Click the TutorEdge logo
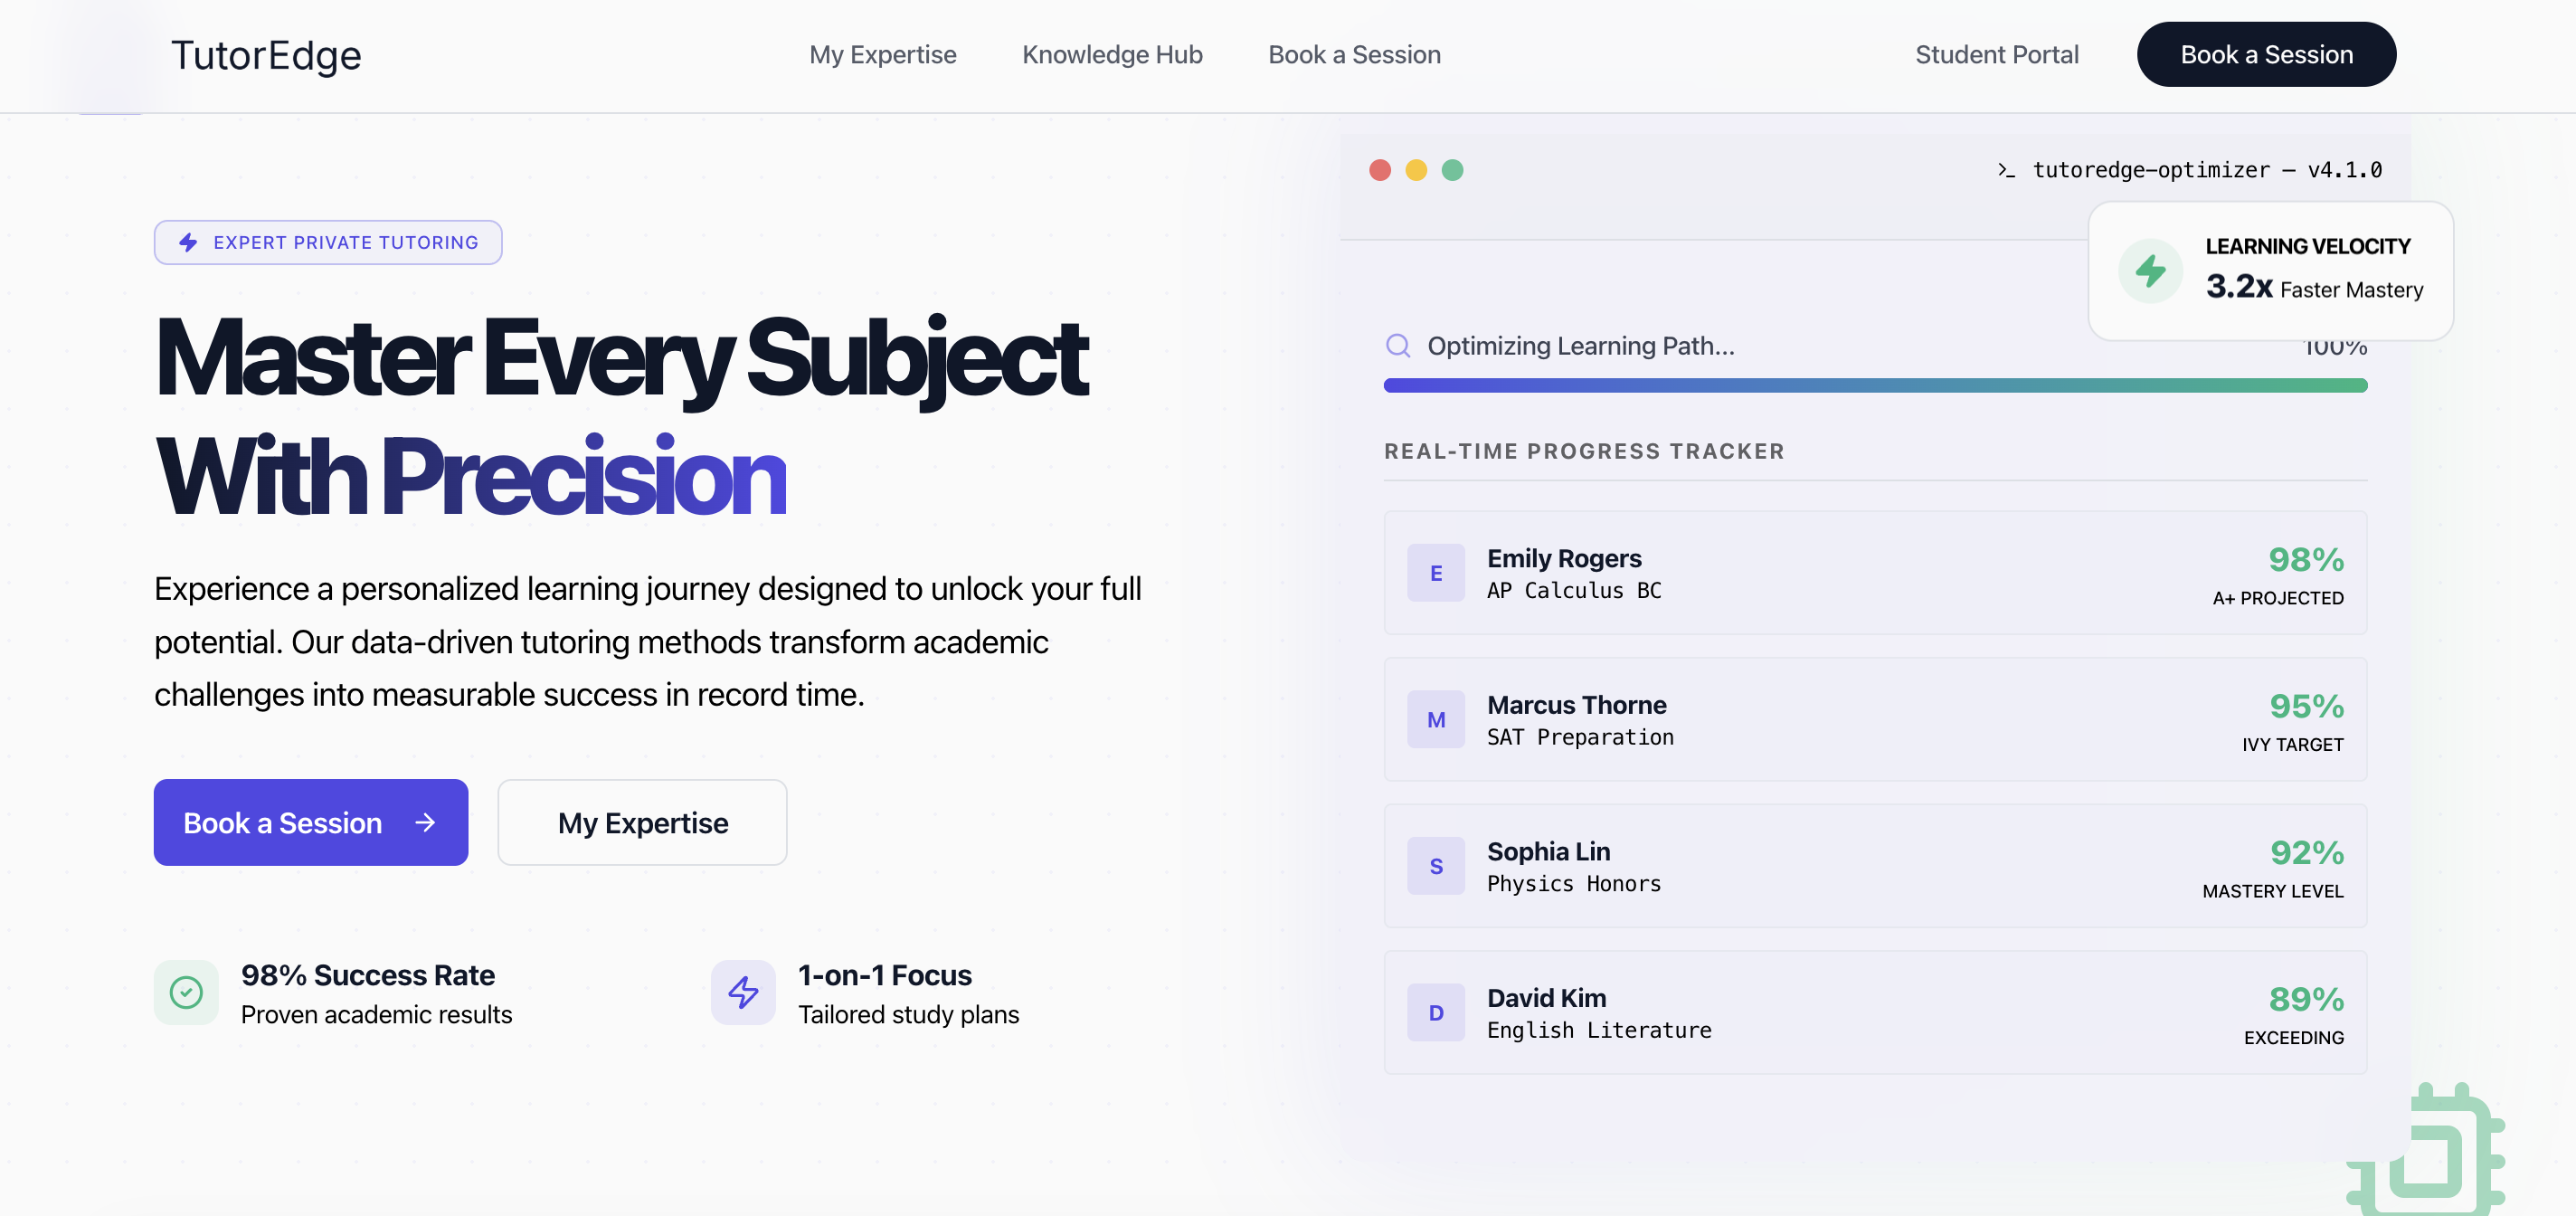2576x1216 pixels. click(266, 54)
